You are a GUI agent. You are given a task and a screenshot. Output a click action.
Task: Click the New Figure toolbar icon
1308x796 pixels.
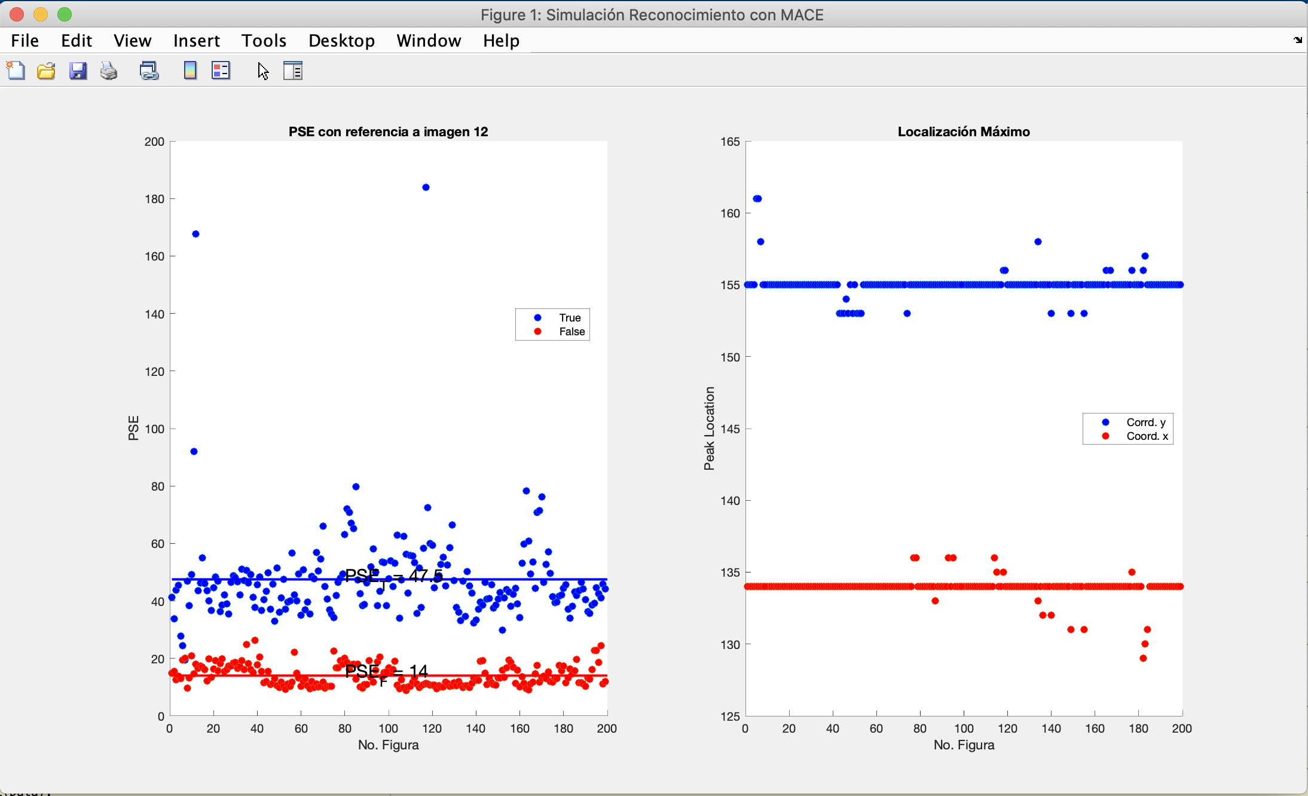click(16, 71)
